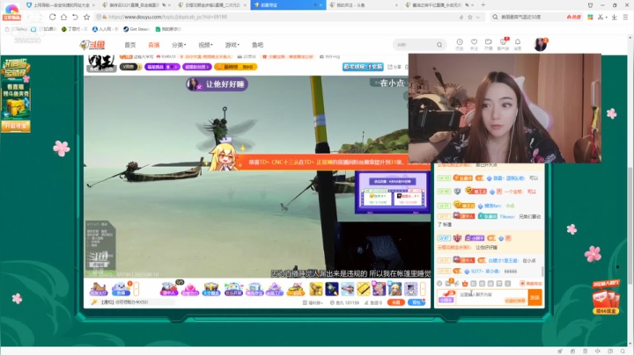Open the scissors screenshot tool in browser

(601, 17)
